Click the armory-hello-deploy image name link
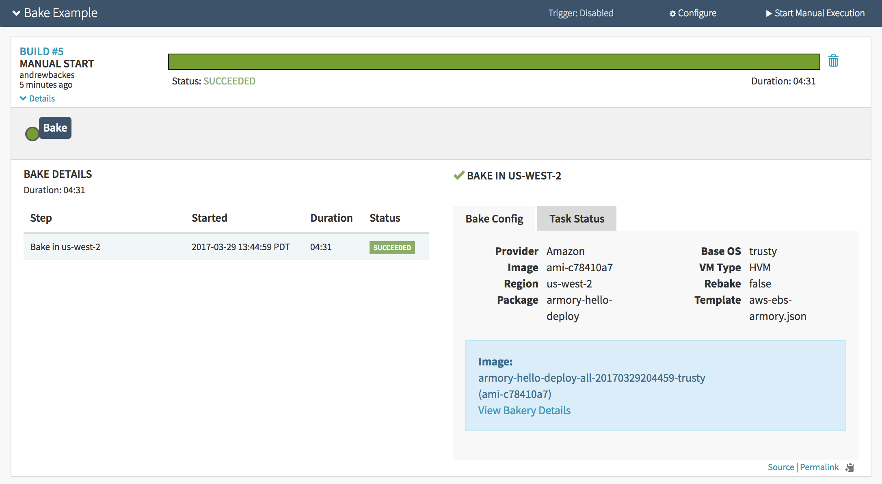The height and width of the screenshot is (484, 882). 592,378
